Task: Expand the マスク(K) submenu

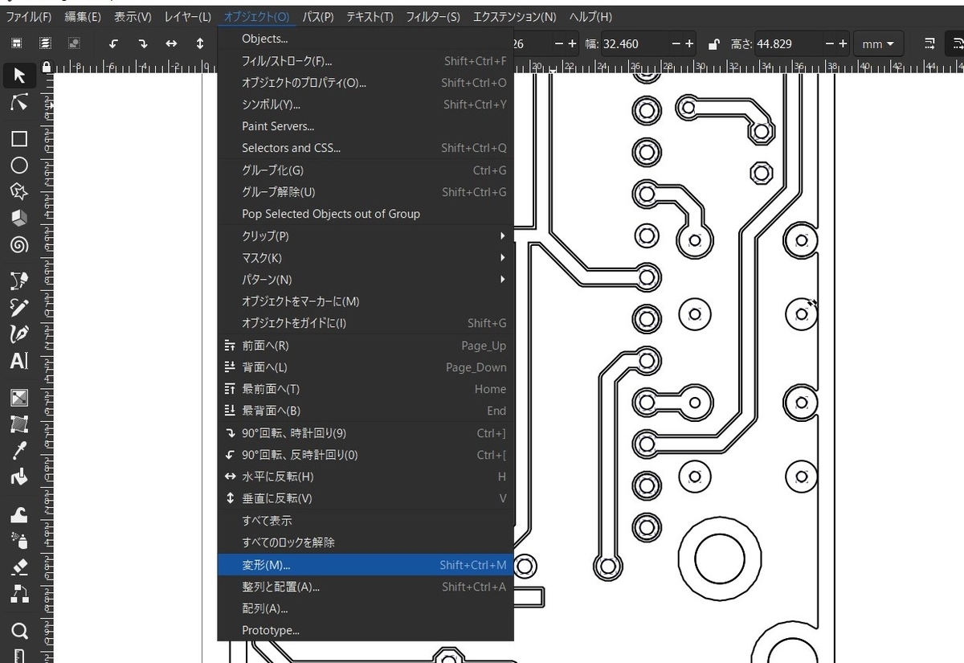Action: pyautogui.click(x=366, y=258)
